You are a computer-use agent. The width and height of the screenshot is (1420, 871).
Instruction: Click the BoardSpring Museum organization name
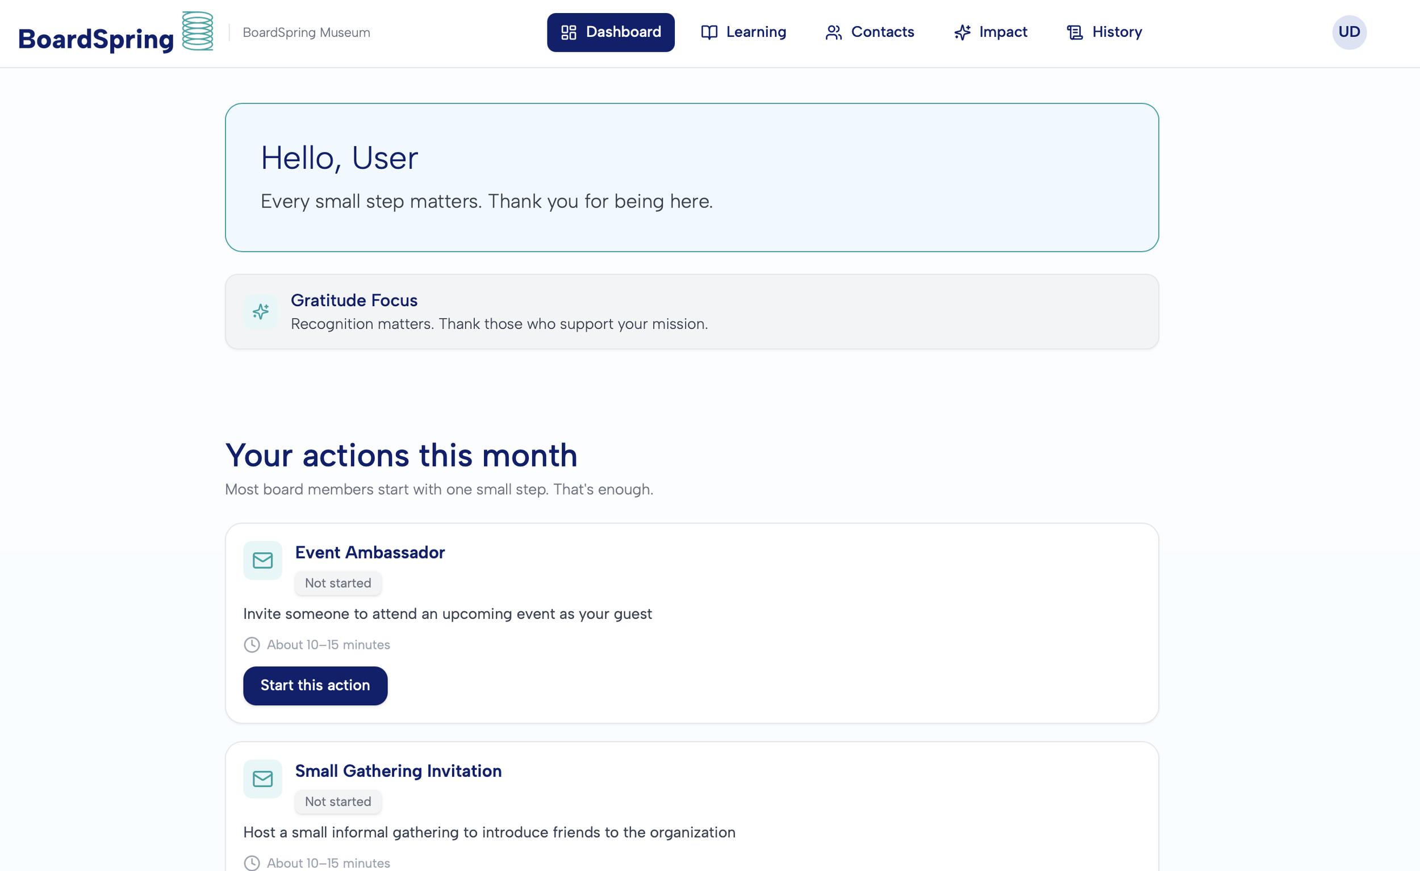307,32
